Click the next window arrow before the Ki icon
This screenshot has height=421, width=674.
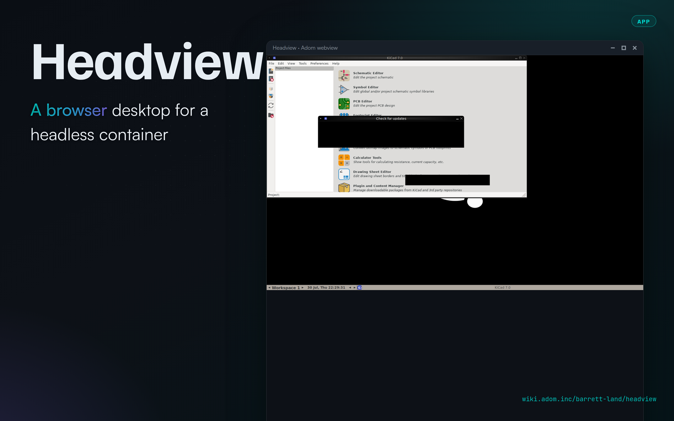355,288
